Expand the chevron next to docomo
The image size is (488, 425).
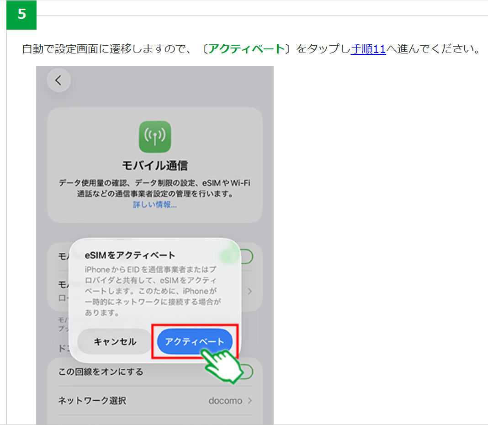pos(250,401)
